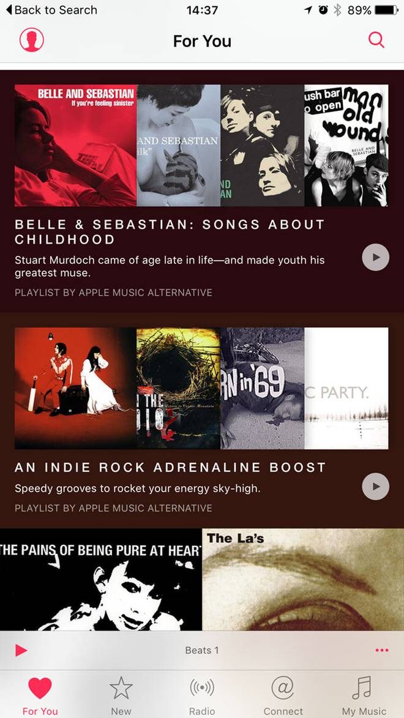Image resolution: width=404 pixels, height=718 pixels.
Task: Open The La's album artwork
Action: pyautogui.click(x=303, y=580)
